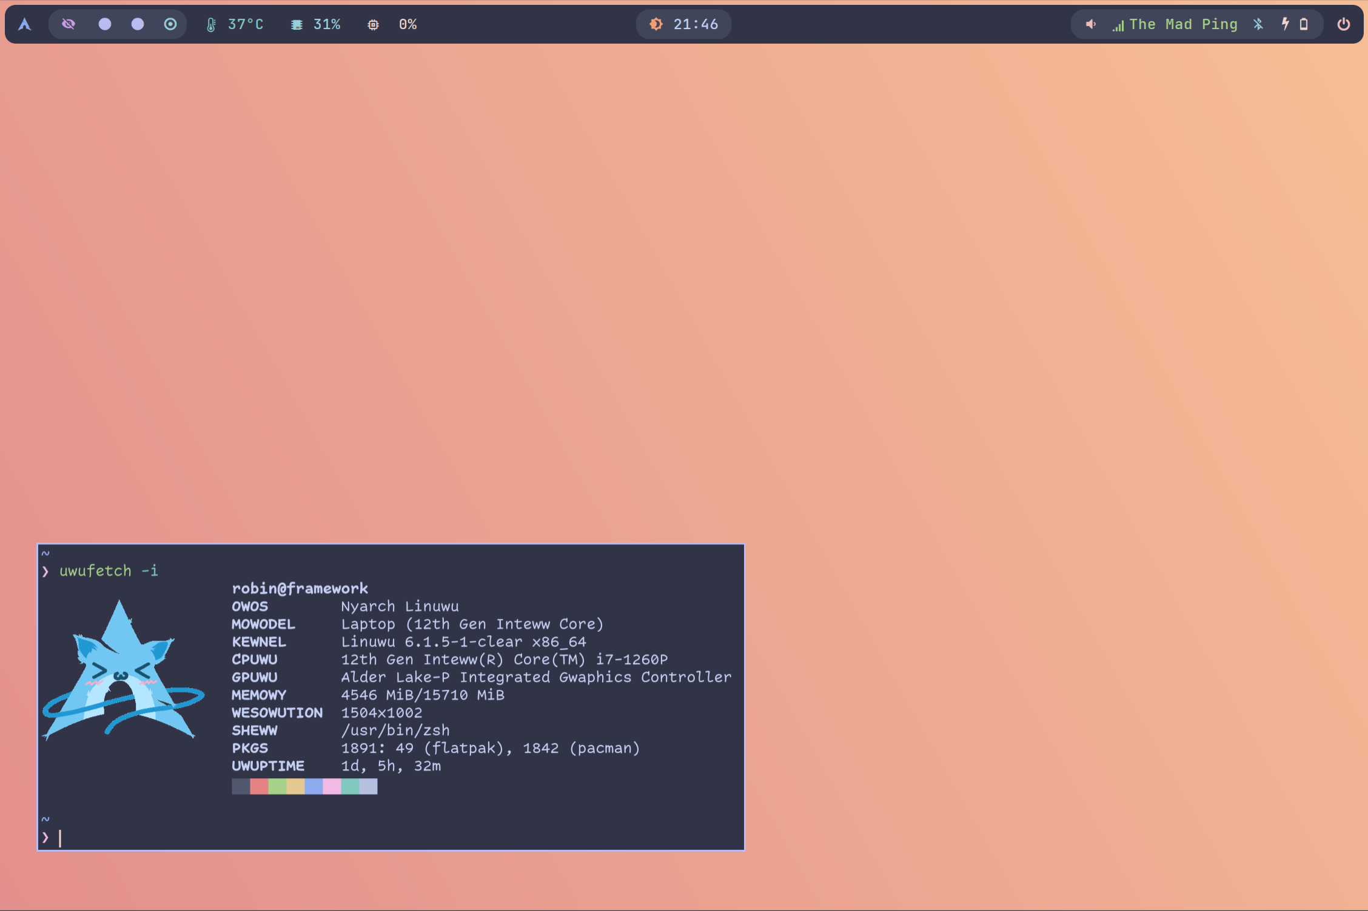
Task: Click the CPU processor usage icon
Action: click(374, 25)
